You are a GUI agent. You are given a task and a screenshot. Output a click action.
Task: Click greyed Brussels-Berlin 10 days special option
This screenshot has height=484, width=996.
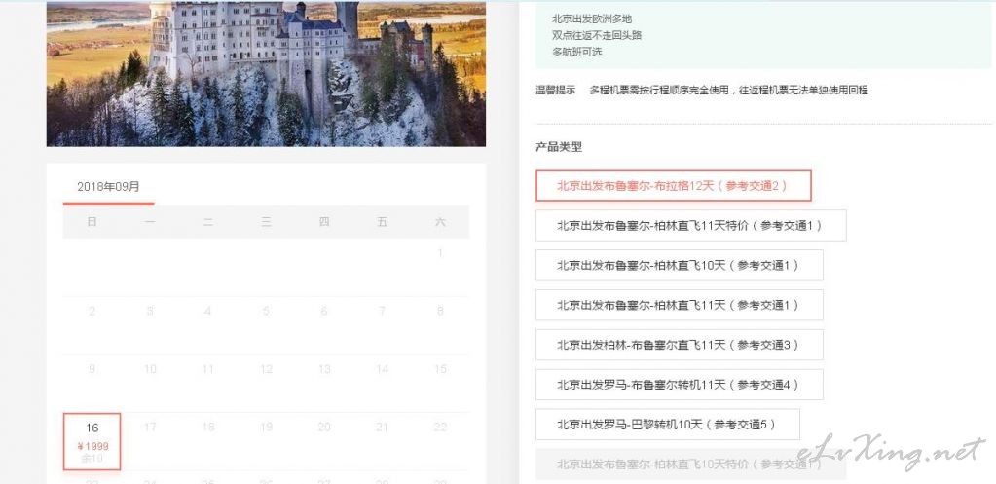point(690,465)
